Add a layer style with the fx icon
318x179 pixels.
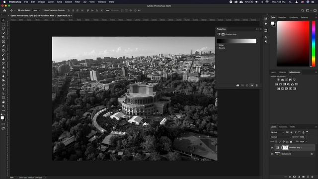290,177
